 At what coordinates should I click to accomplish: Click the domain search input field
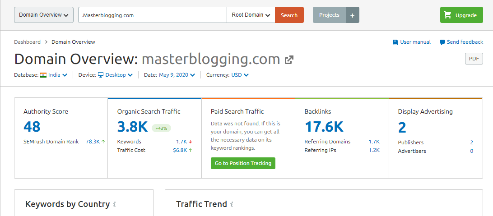click(153, 15)
